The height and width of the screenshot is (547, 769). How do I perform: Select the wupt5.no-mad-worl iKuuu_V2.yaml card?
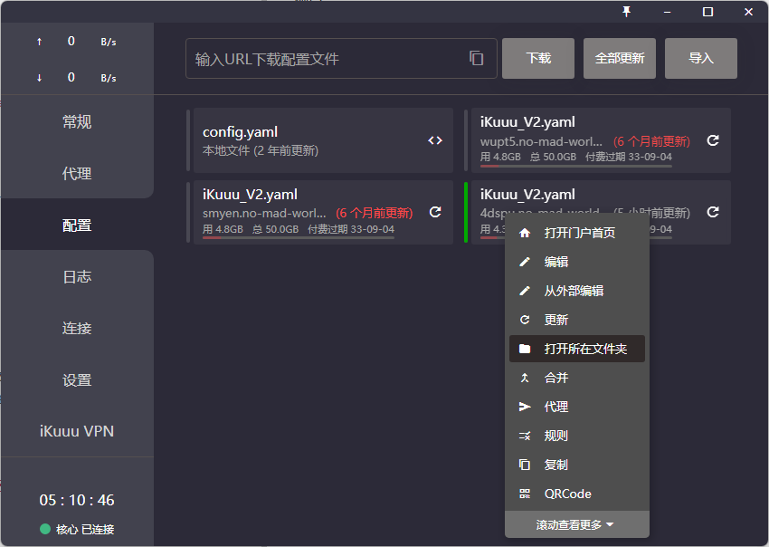601,140
